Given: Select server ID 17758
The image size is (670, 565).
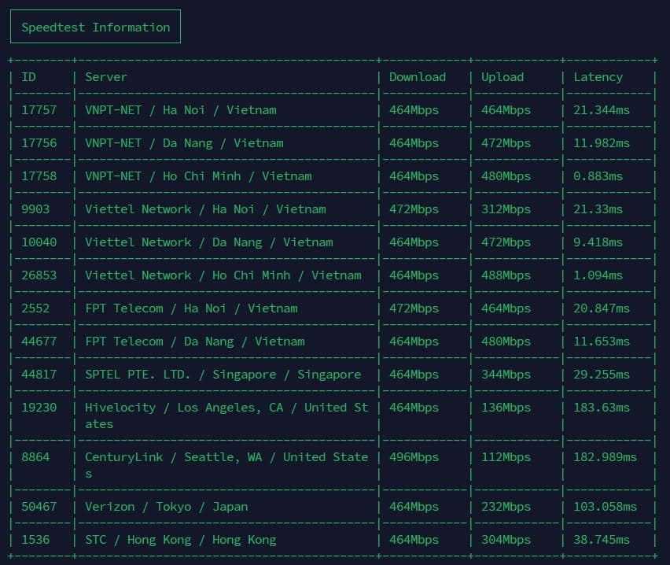Looking at the screenshot, I should (x=39, y=175).
